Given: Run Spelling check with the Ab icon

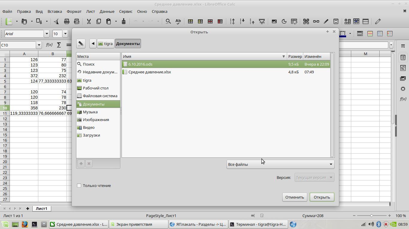Looking at the screenshot, I should (178, 21).
